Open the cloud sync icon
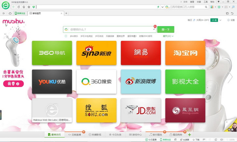Viewport: 237px width, 142px height. pyautogui.click(x=10, y=13)
